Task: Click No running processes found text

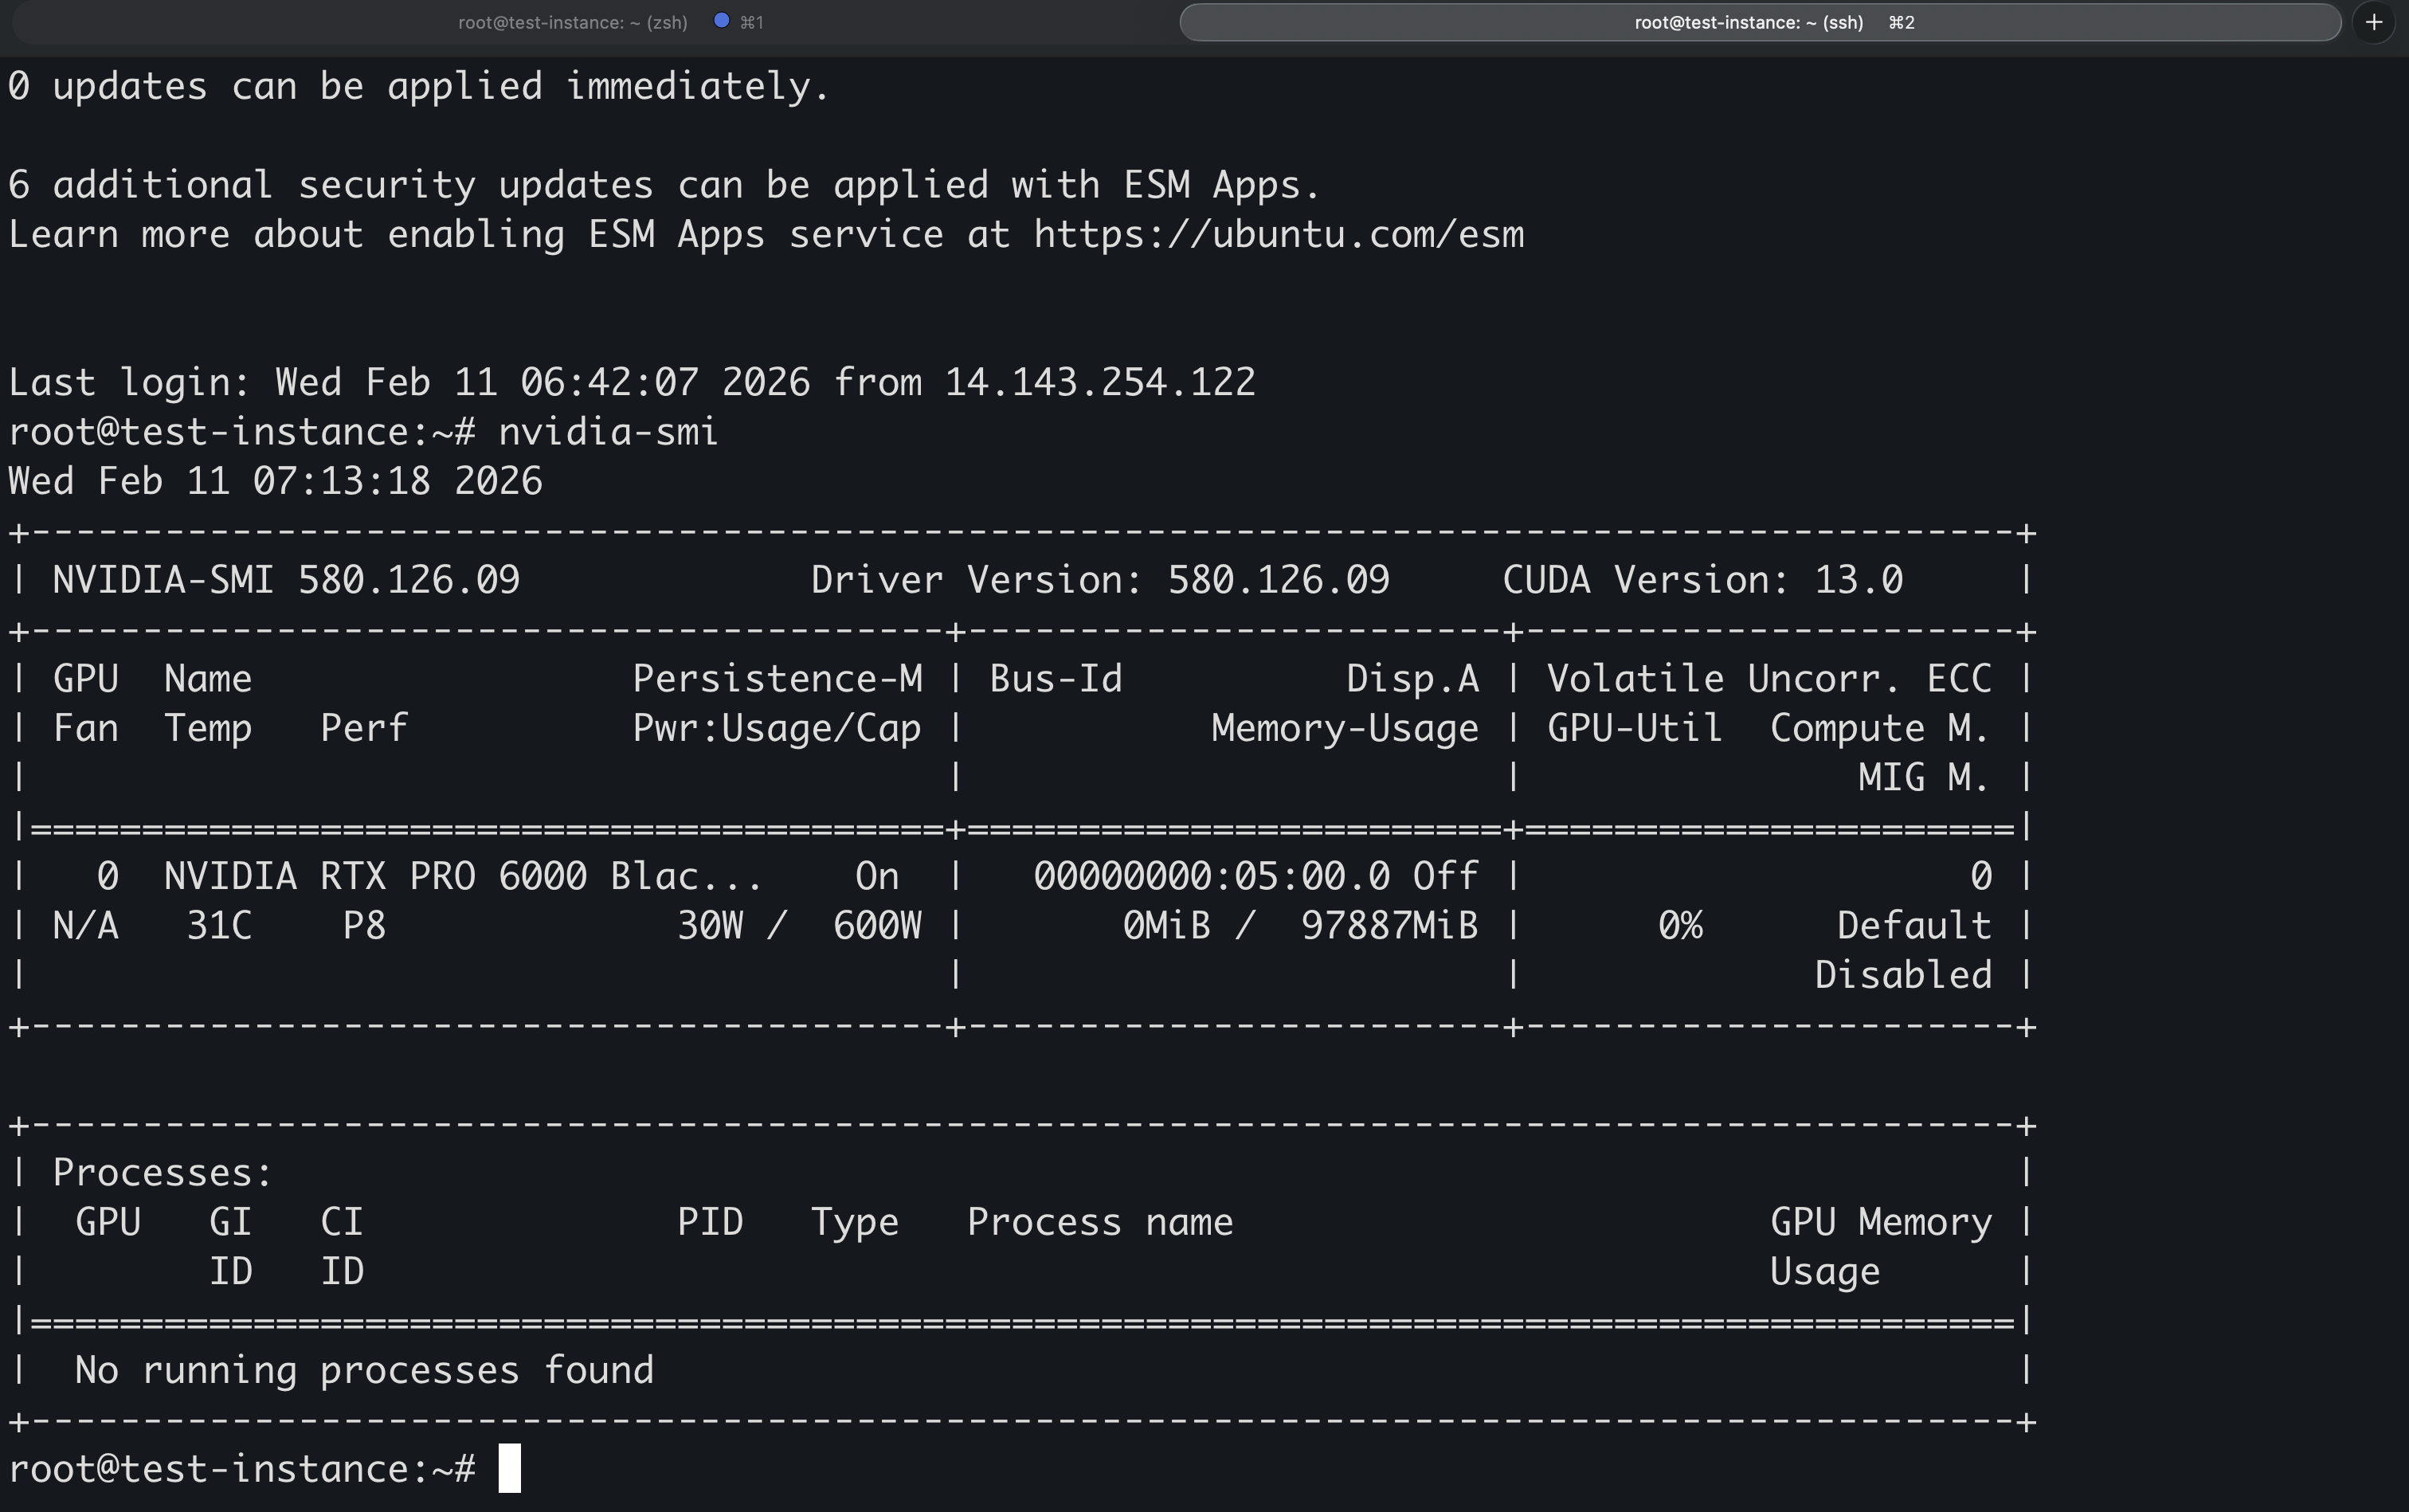Action: coord(364,1370)
